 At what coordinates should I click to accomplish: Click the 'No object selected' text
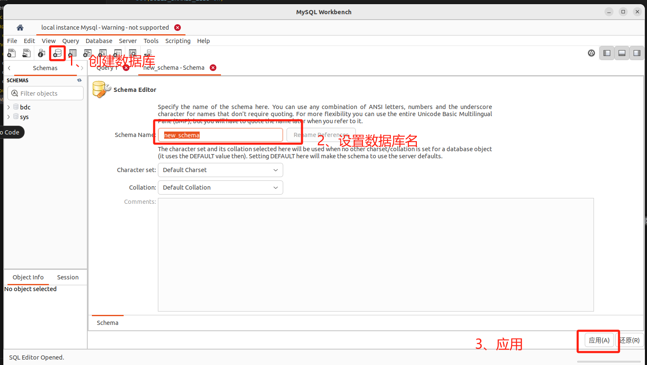[30, 289]
